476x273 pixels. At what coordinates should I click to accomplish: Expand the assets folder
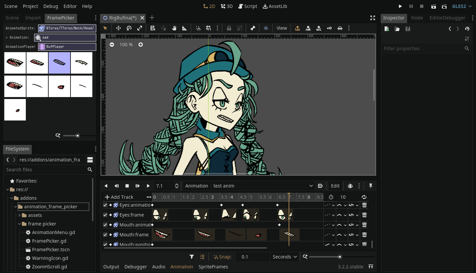pyautogui.click(x=19, y=215)
